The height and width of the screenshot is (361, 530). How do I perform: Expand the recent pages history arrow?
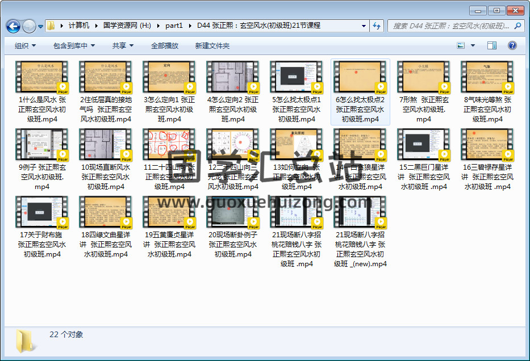(41, 26)
